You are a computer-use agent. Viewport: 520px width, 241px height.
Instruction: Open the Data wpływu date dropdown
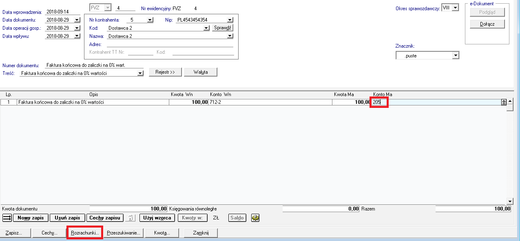pos(77,36)
